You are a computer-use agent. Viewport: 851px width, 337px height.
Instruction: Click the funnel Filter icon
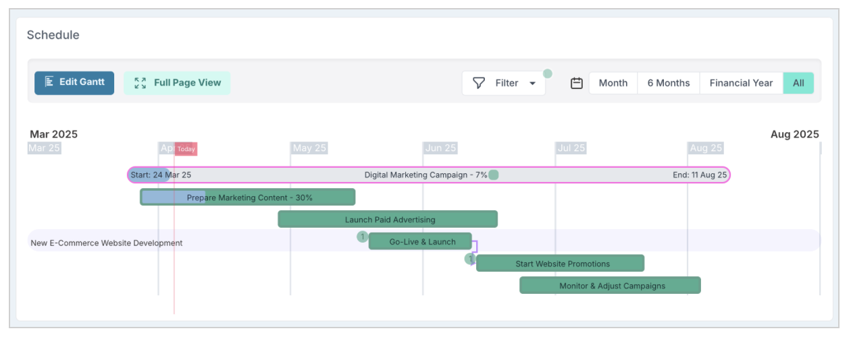click(479, 83)
